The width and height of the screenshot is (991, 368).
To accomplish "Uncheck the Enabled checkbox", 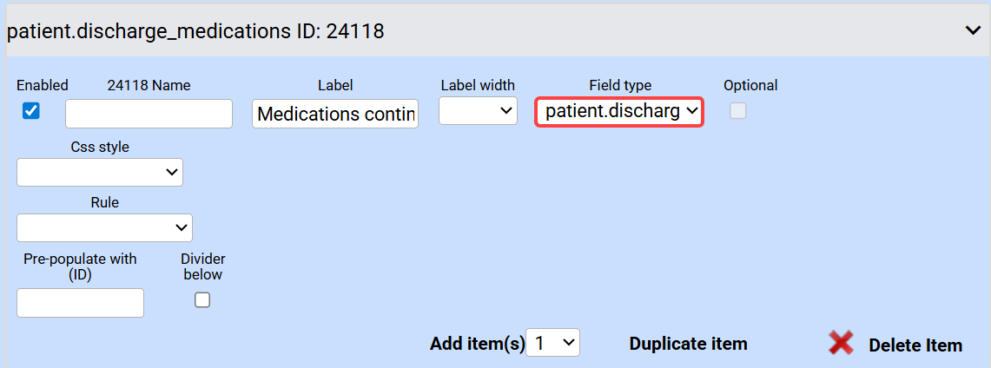I will pyautogui.click(x=31, y=110).
